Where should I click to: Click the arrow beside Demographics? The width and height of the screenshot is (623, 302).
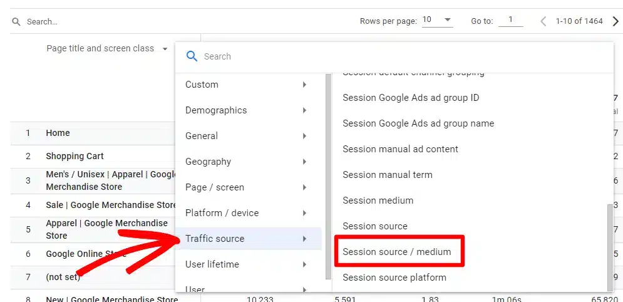(304, 110)
